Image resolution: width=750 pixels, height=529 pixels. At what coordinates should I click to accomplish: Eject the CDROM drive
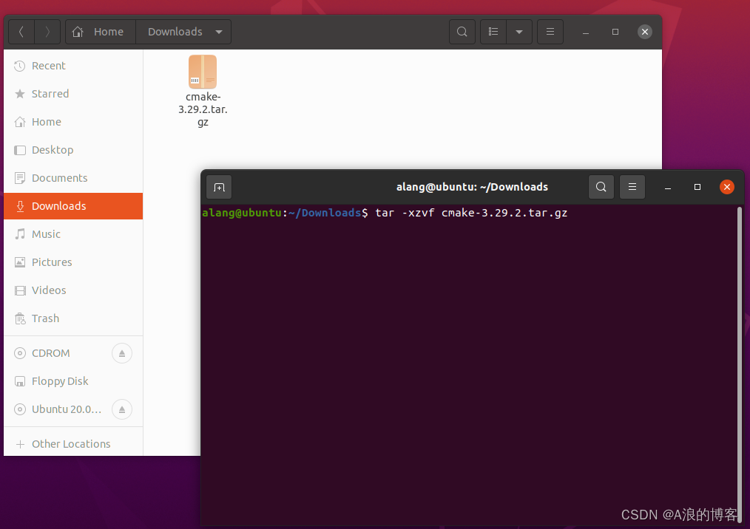click(121, 353)
